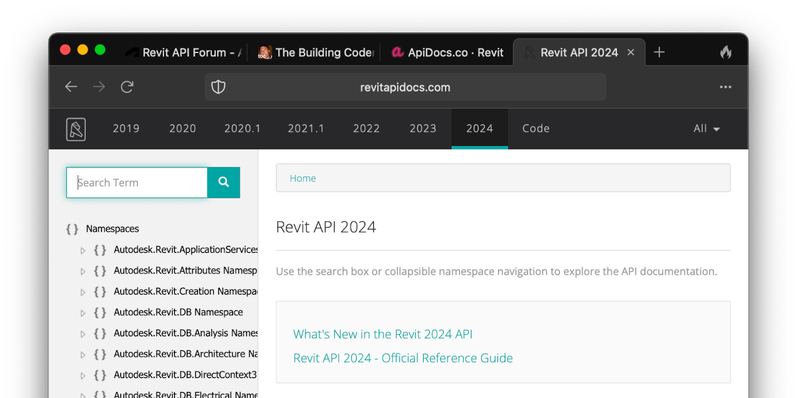The height and width of the screenshot is (398, 797).
Task: Open What's New in the Revit 2024 API
Action: point(383,334)
